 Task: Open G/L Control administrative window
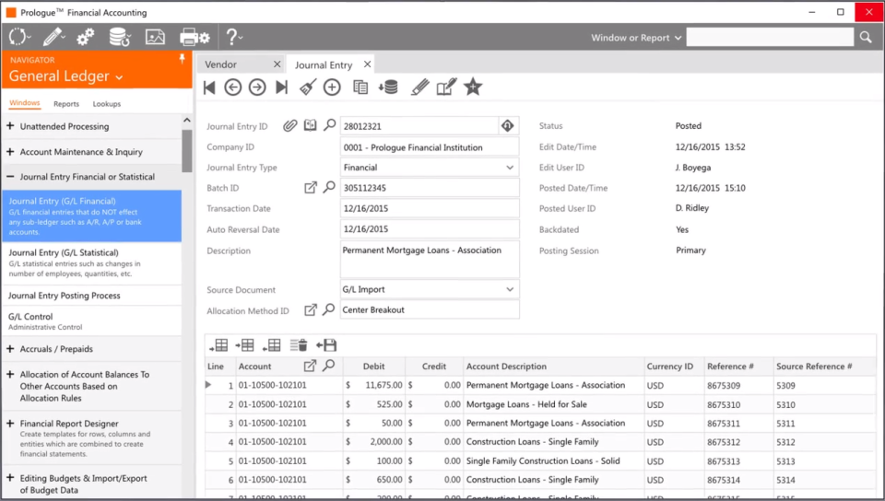coord(91,321)
